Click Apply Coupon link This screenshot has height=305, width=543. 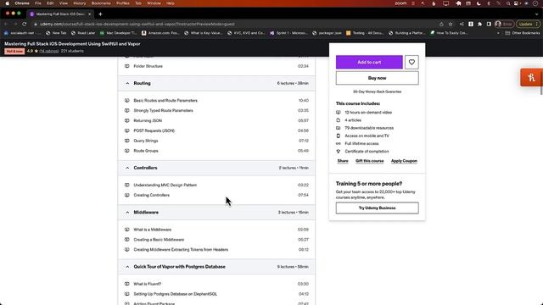tap(404, 161)
